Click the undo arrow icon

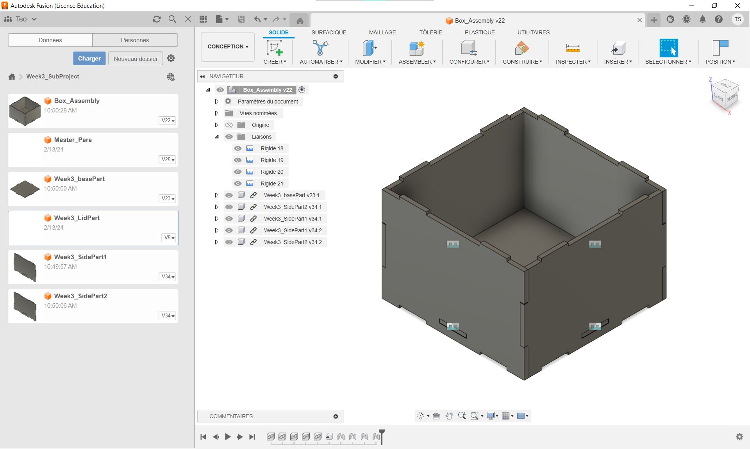(x=257, y=19)
